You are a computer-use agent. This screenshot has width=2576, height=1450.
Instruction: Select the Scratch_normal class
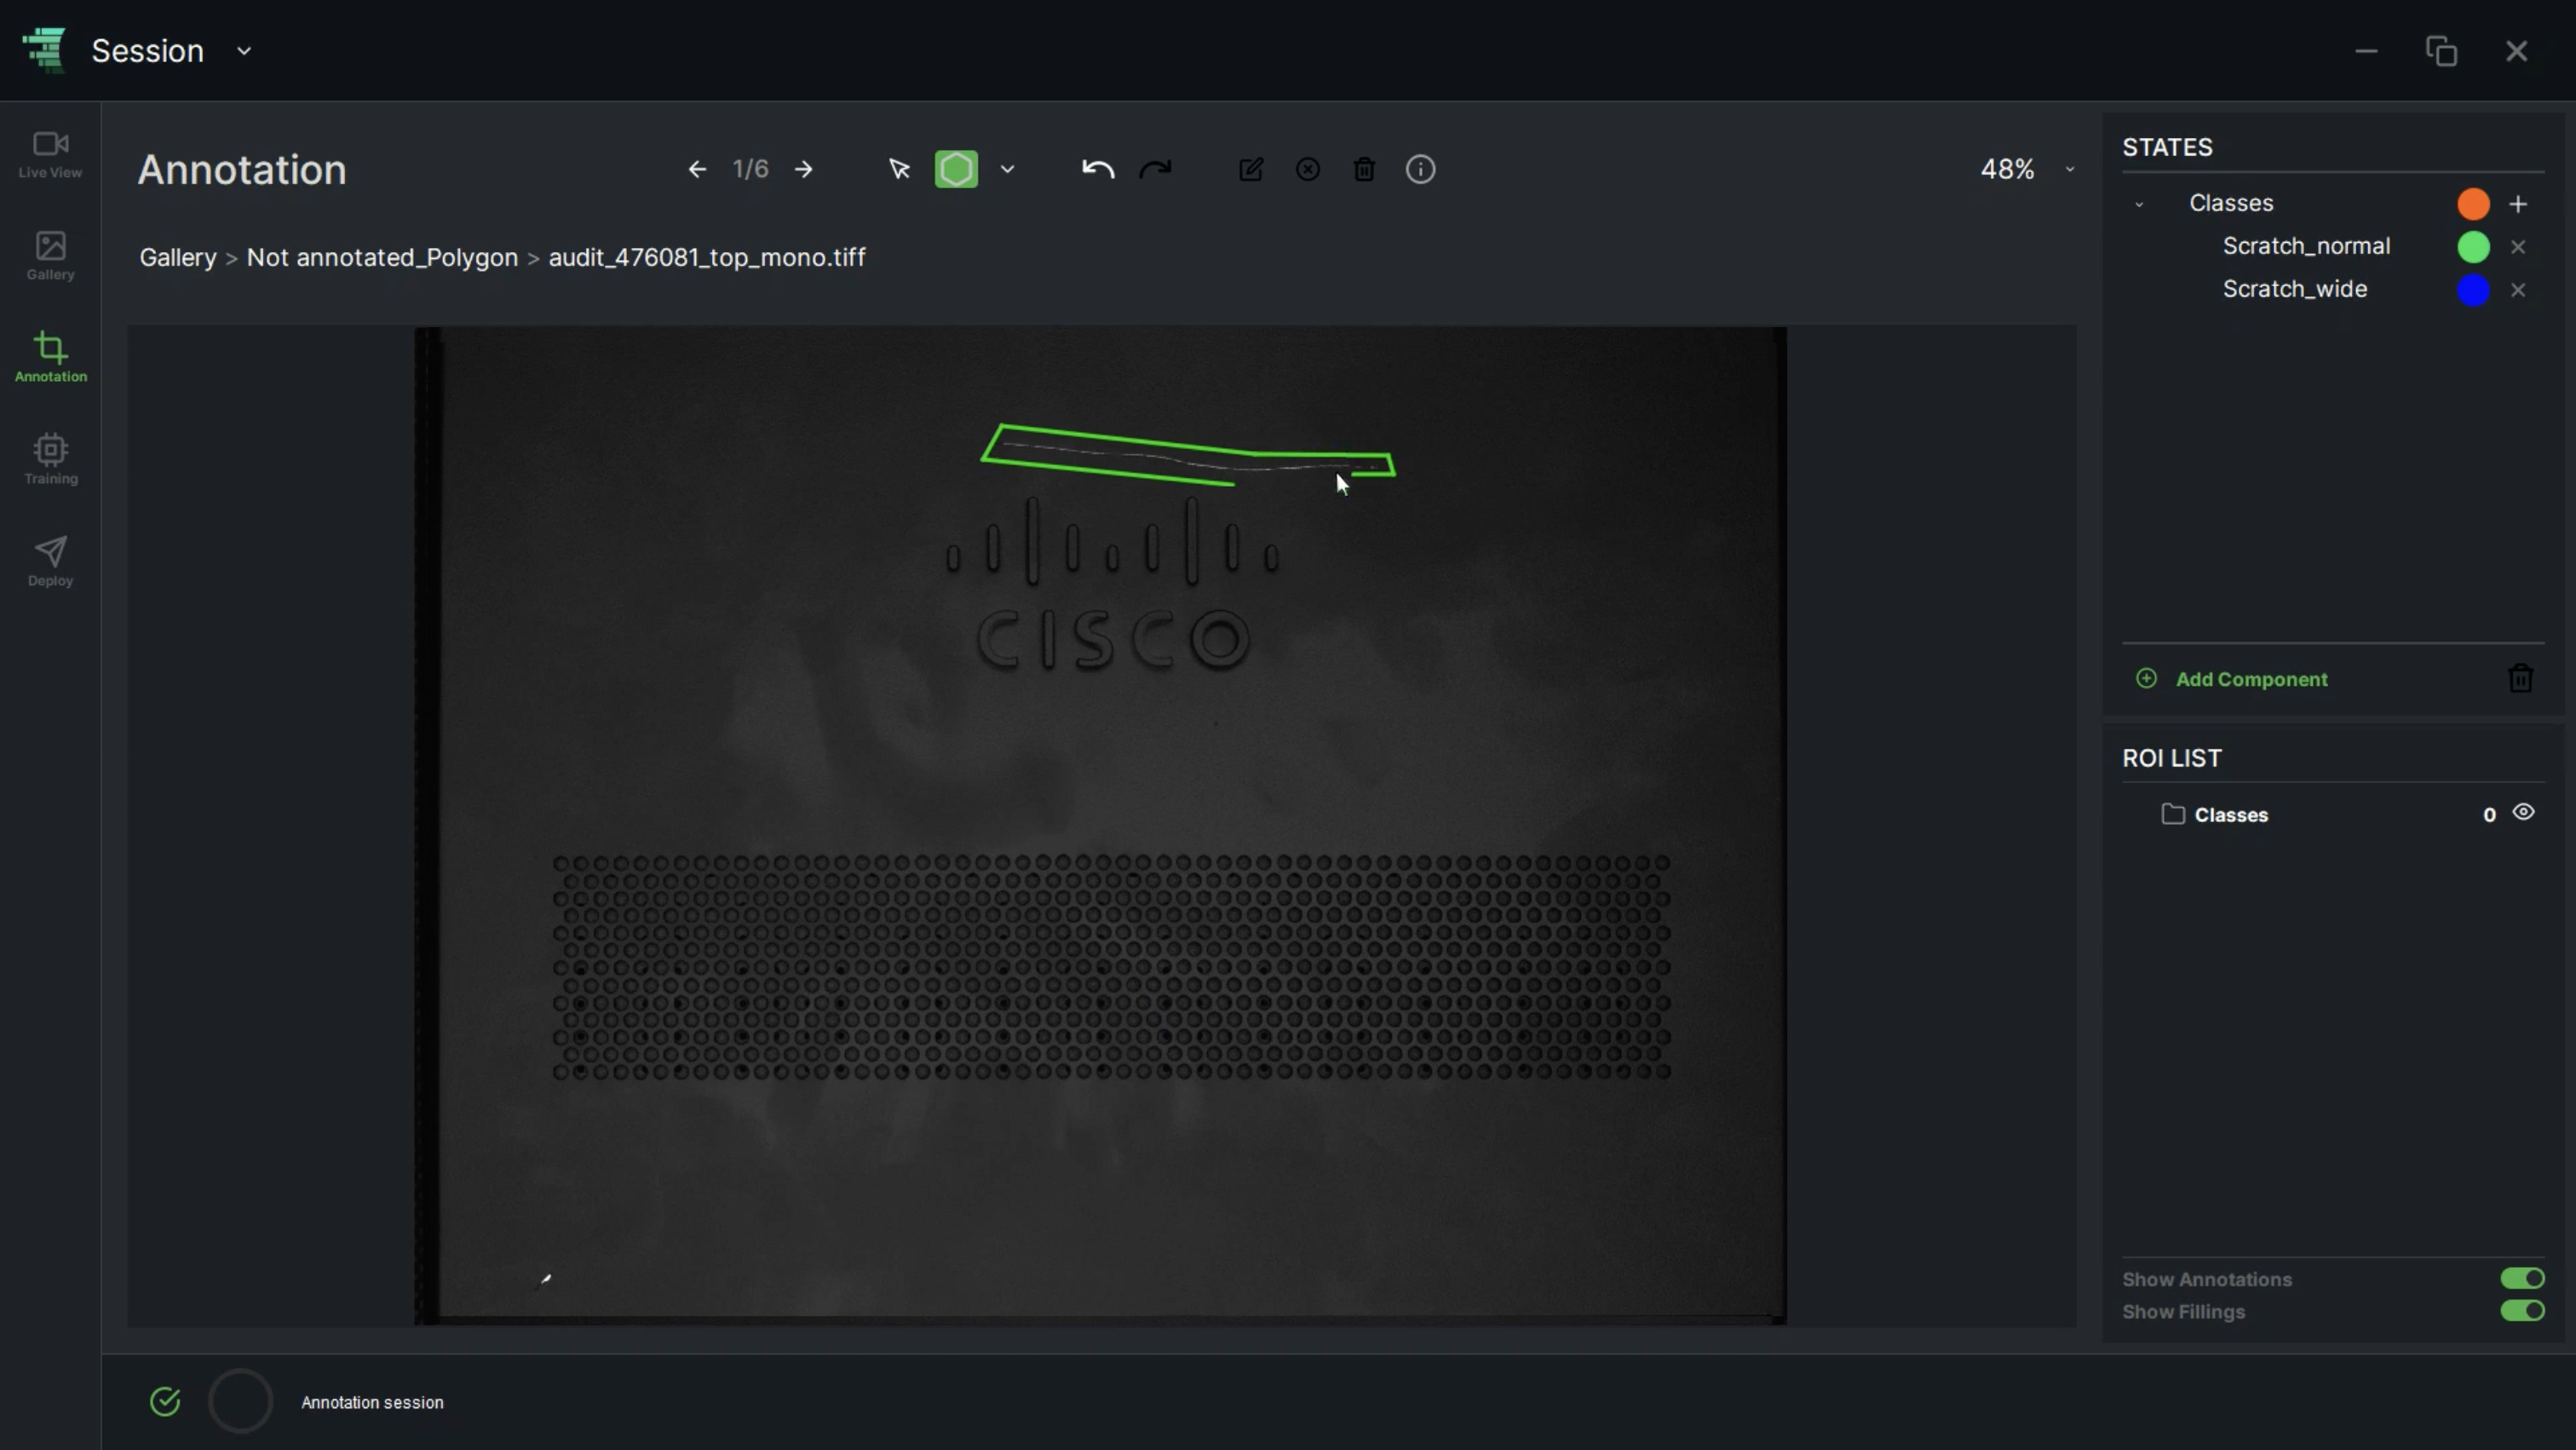point(2306,246)
